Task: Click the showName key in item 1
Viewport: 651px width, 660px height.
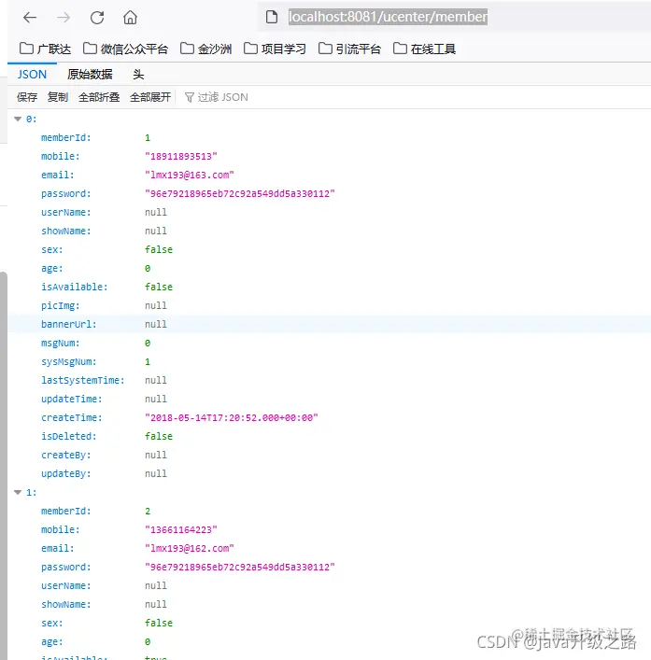Action: 65,604
